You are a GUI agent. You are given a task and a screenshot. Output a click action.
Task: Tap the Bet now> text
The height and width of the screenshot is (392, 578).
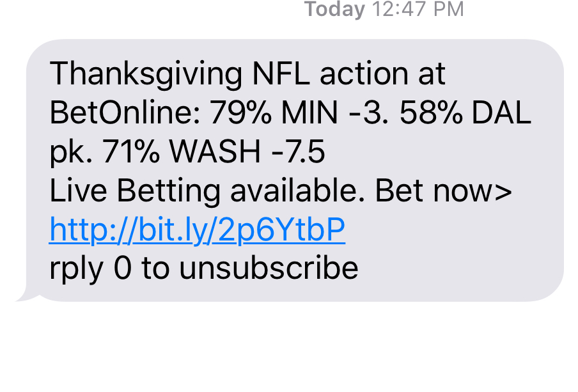coord(444,191)
